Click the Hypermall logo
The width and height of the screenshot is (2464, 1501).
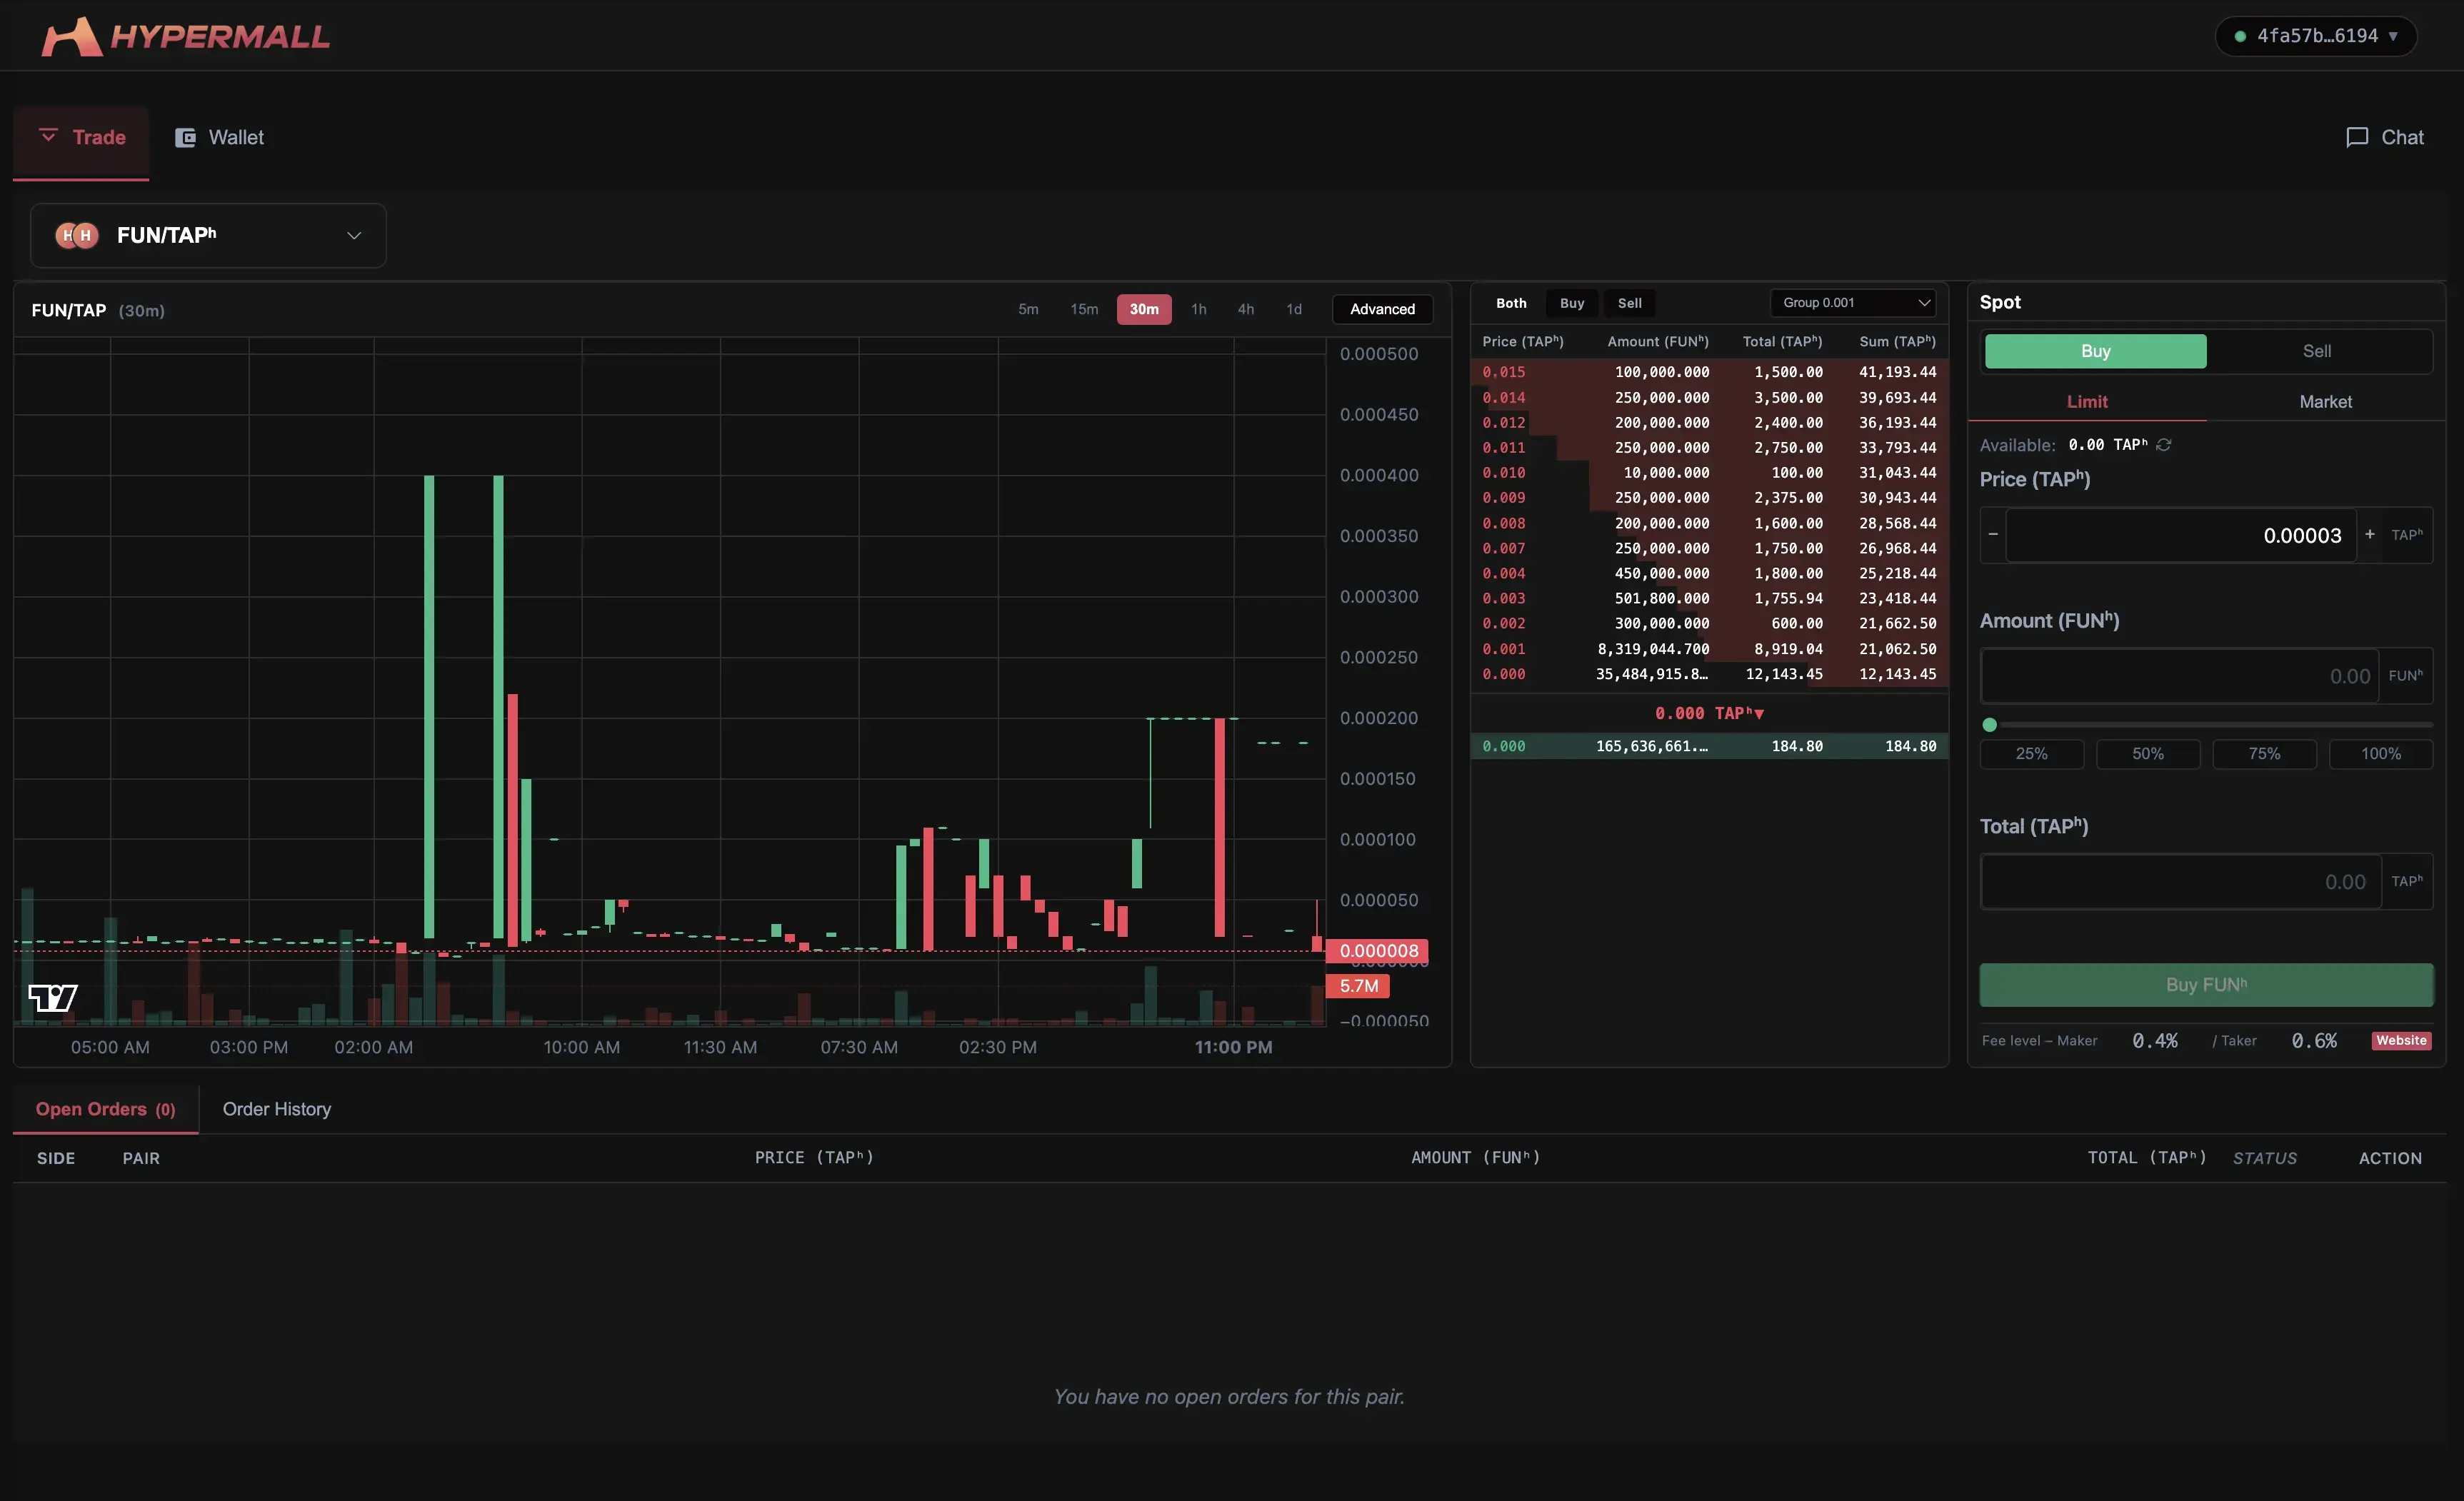coord(186,37)
